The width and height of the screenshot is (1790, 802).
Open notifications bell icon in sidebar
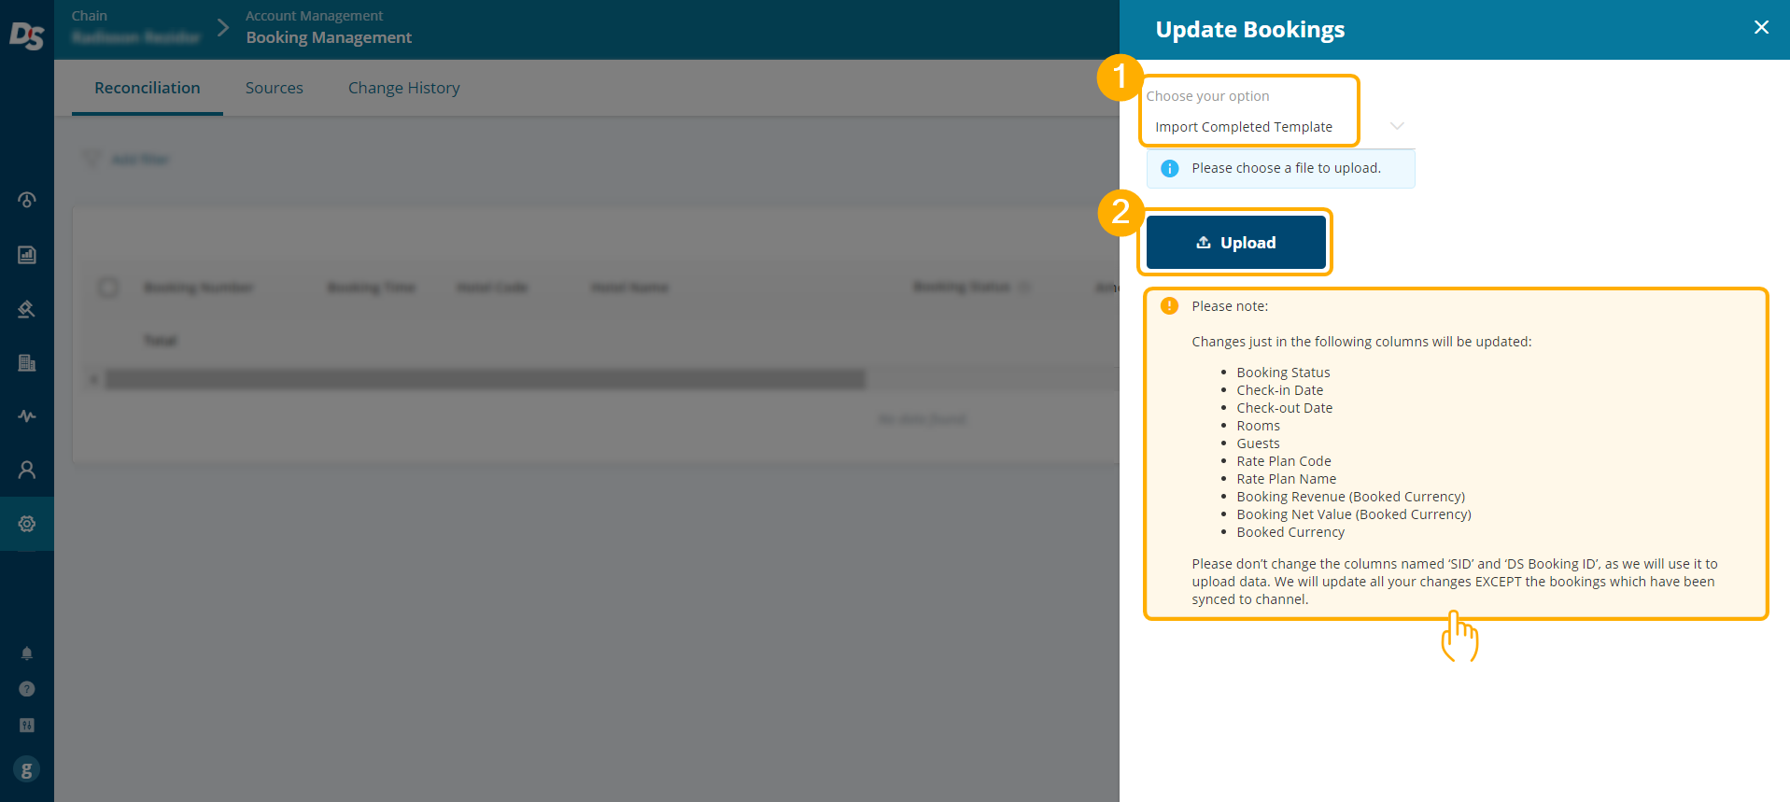[27, 654]
